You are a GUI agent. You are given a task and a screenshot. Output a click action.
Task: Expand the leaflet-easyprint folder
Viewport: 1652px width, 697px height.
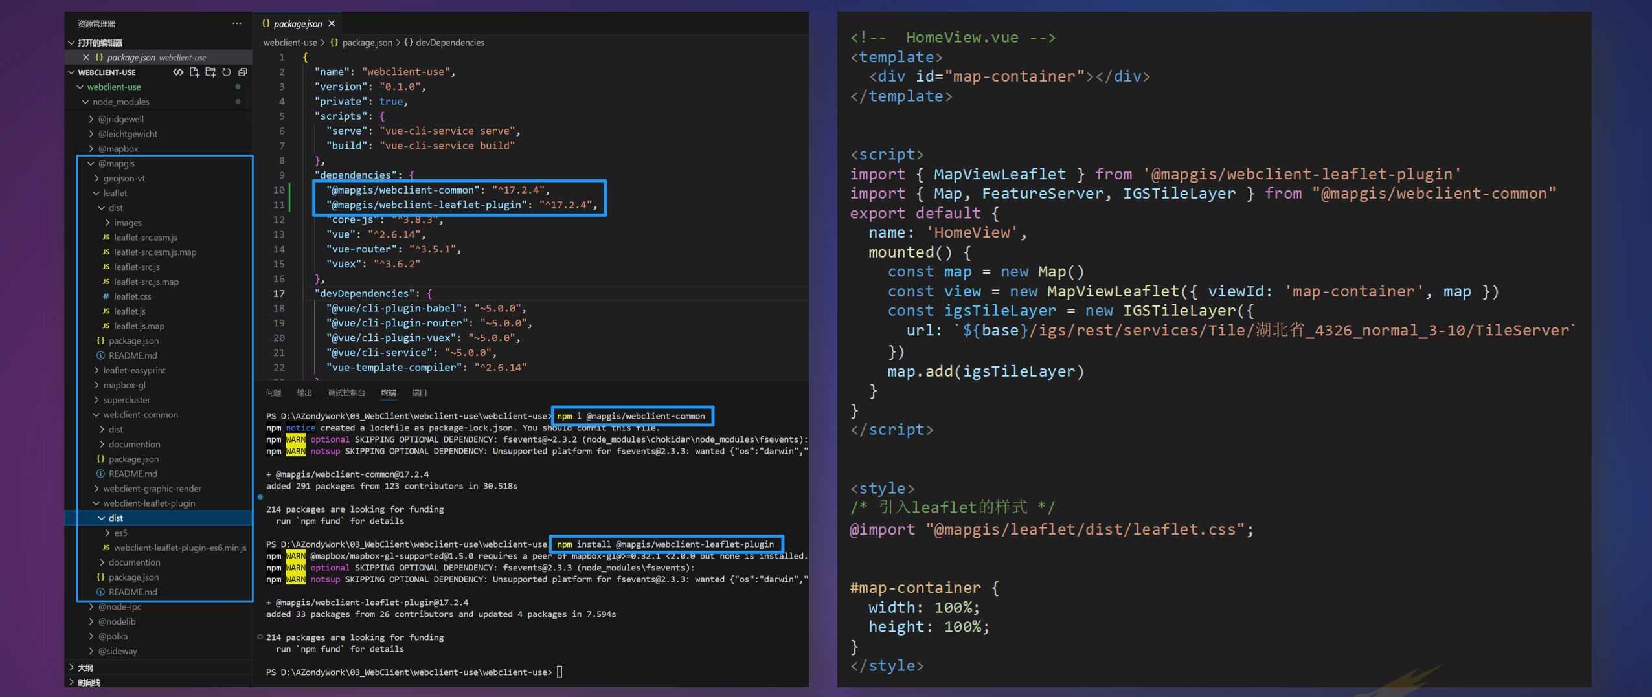(x=96, y=370)
